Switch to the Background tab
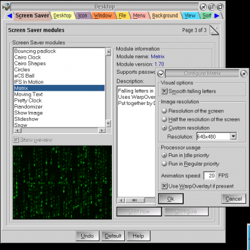Viewport: 250px width, 250px height. [x=165, y=16]
